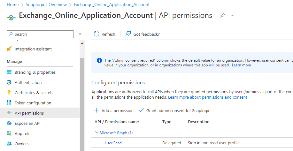The height and width of the screenshot is (151, 293).
Task: Click the Certificates & secrets key icon
Action: pos(9,93)
